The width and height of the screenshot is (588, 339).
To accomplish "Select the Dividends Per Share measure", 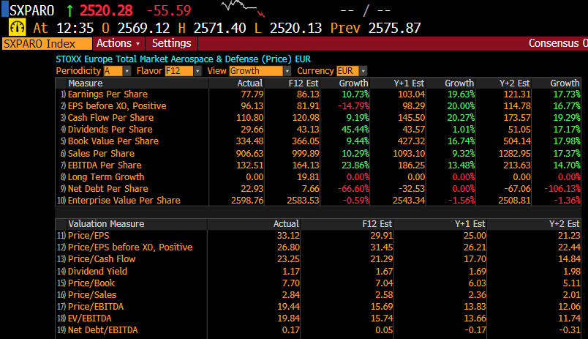I will 110,130.
